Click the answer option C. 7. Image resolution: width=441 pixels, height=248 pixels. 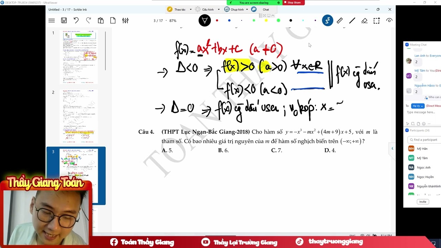pos(277,150)
